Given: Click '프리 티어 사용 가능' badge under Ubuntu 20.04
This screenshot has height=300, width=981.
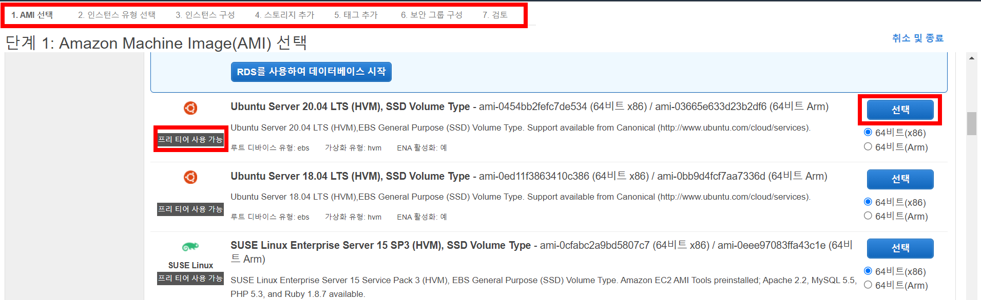Looking at the screenshot, I should tap(190, 139).
